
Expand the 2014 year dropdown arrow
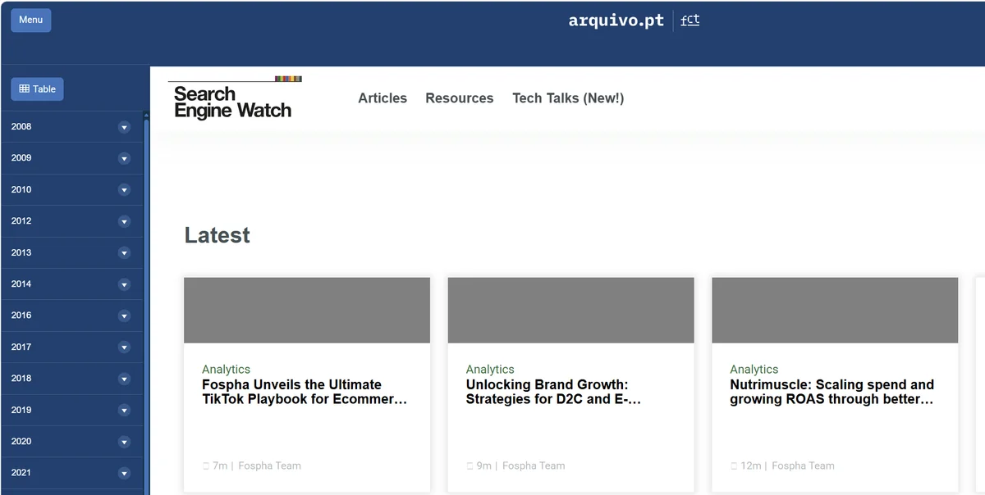click(124, 284)
